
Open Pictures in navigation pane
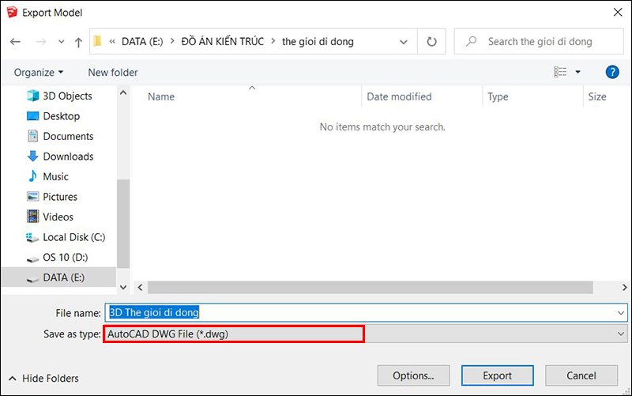[60, 197]
